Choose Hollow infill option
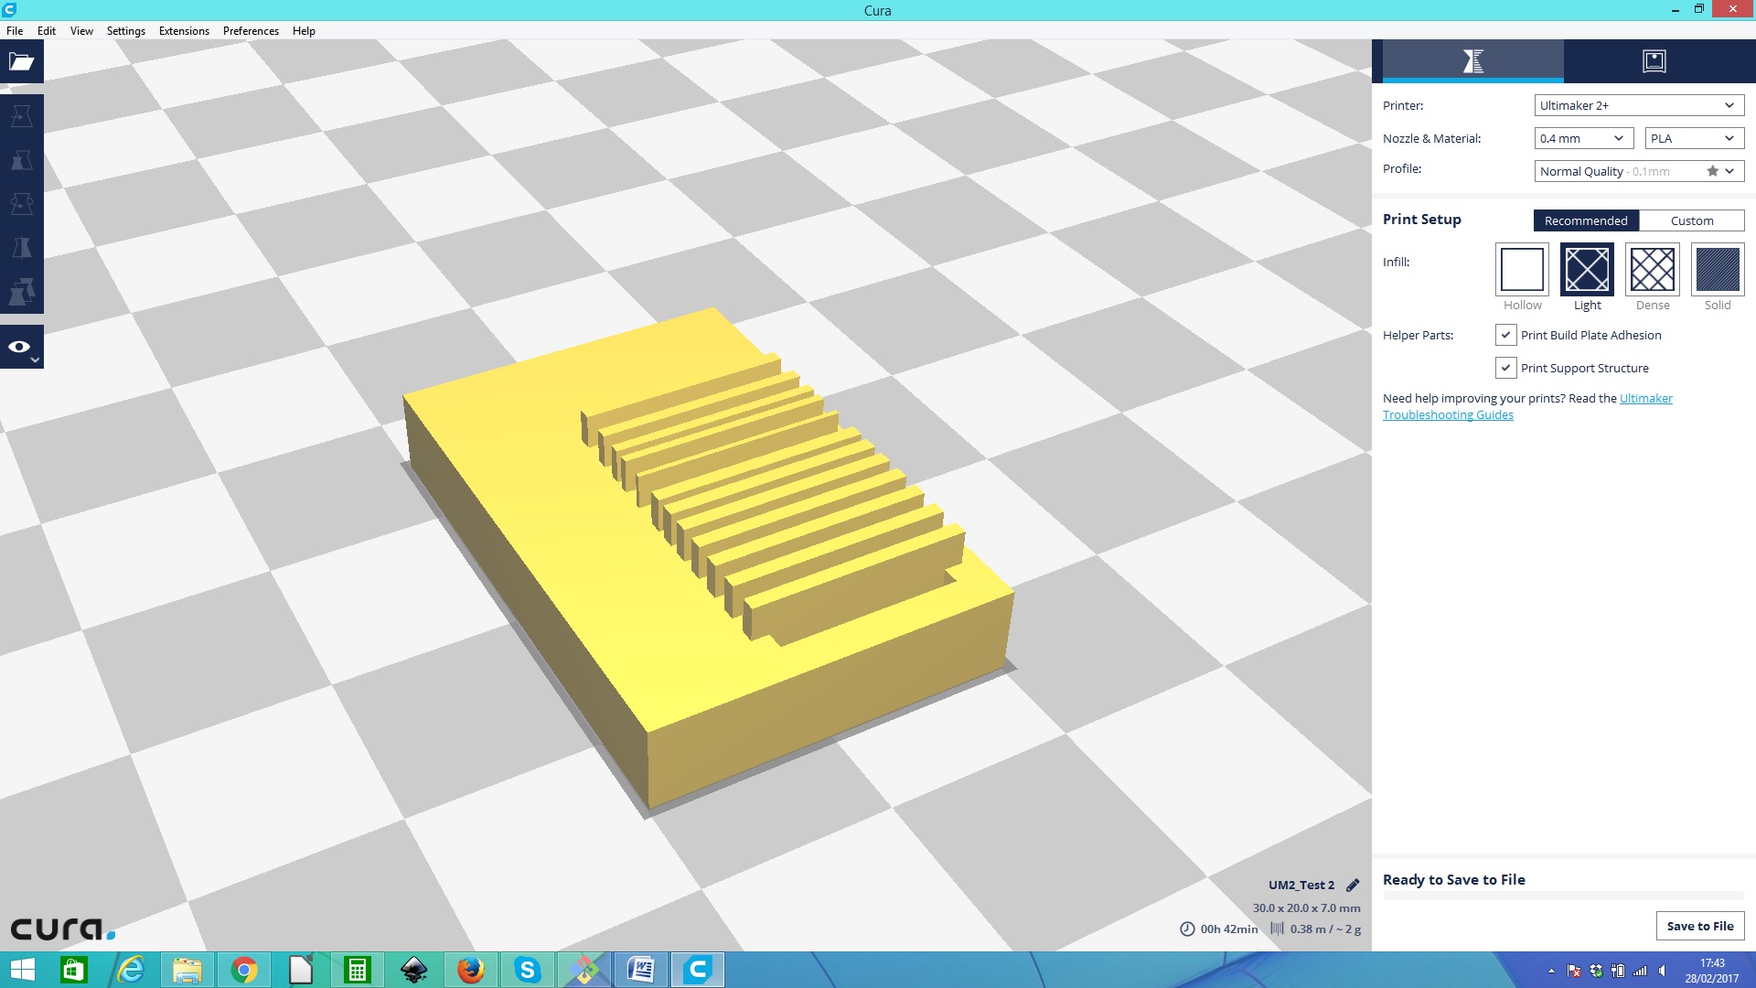This screenshot has height=988, width=1756. pyautogui.click(x=1522, y=269)
